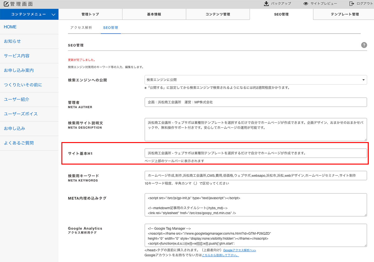
Task: Click the backup download icon
Action: tap(266, 4)
